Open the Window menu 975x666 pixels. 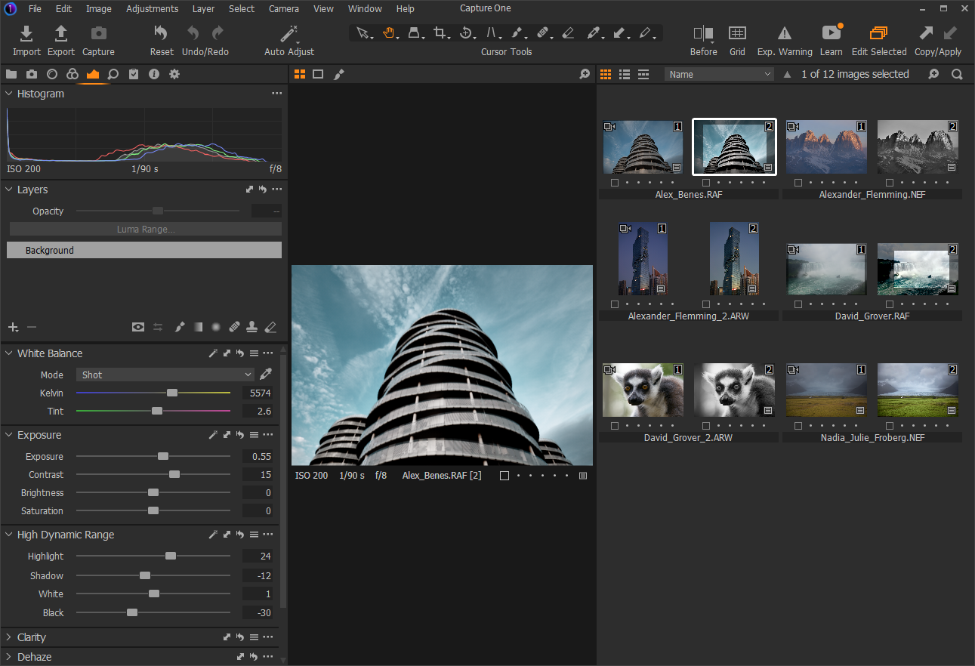click(365, 9)
